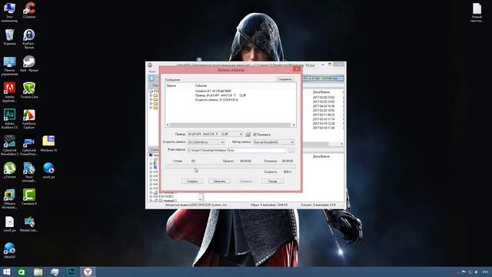Screen dimensions: 492x277
Task: Open the CyberLink PowerDirector shortcut
Action: (x=29, y=145)
